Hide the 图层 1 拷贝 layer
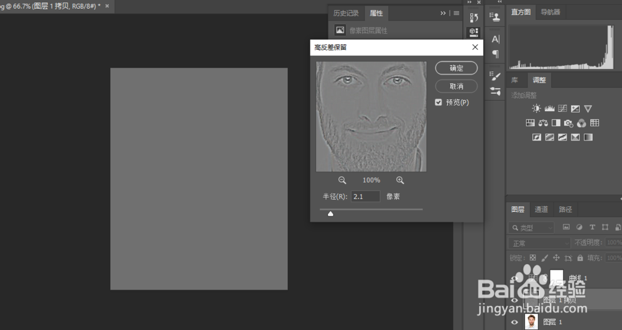 (x=514, y=300)
